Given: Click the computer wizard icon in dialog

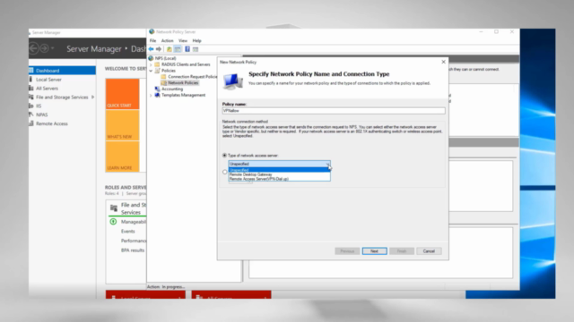Looking at the screenshot, I should (x=233, y=81).
